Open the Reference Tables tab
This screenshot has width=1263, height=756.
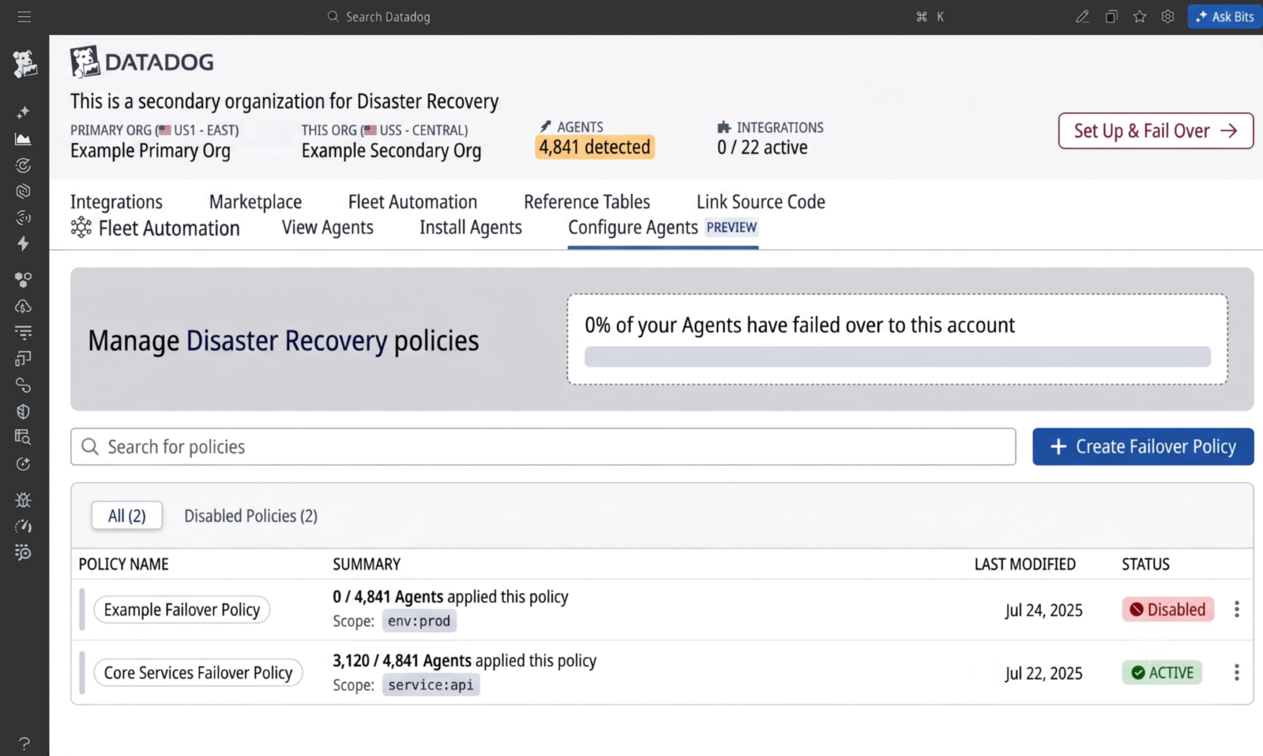click(x=587, y=202)
